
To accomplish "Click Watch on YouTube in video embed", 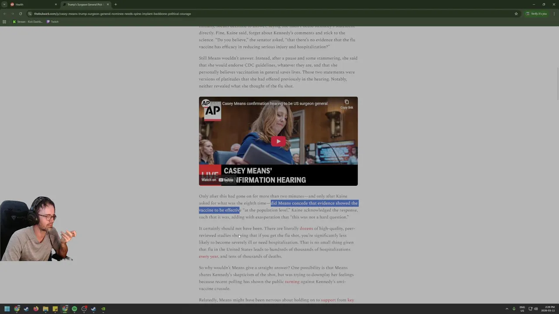I will (217, 180).
